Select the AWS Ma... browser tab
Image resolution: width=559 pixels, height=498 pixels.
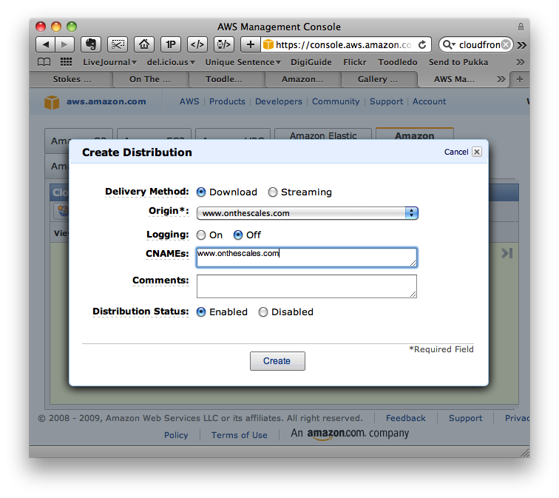pyautogui.click(x=454, y=79)
